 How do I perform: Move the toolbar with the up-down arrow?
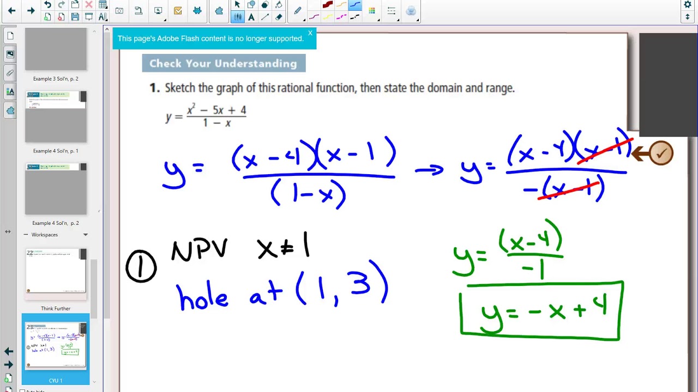pos(688,17)
